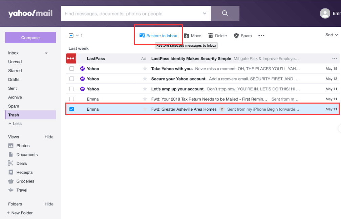Viewport: 341px width, 219px height.
Task: Click the Spam shield icon
Action: 236,36
